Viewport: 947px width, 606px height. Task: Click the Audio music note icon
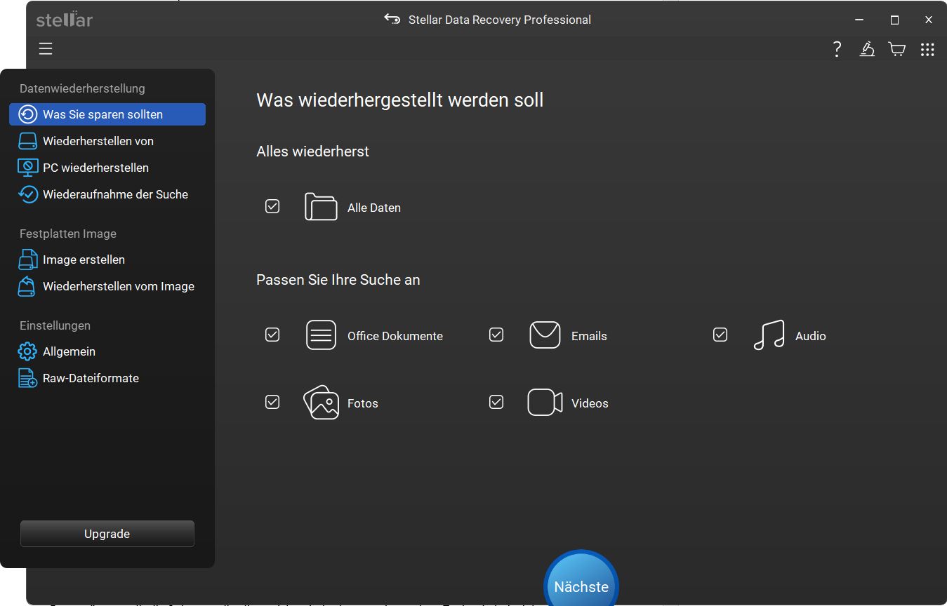(769, 335)
